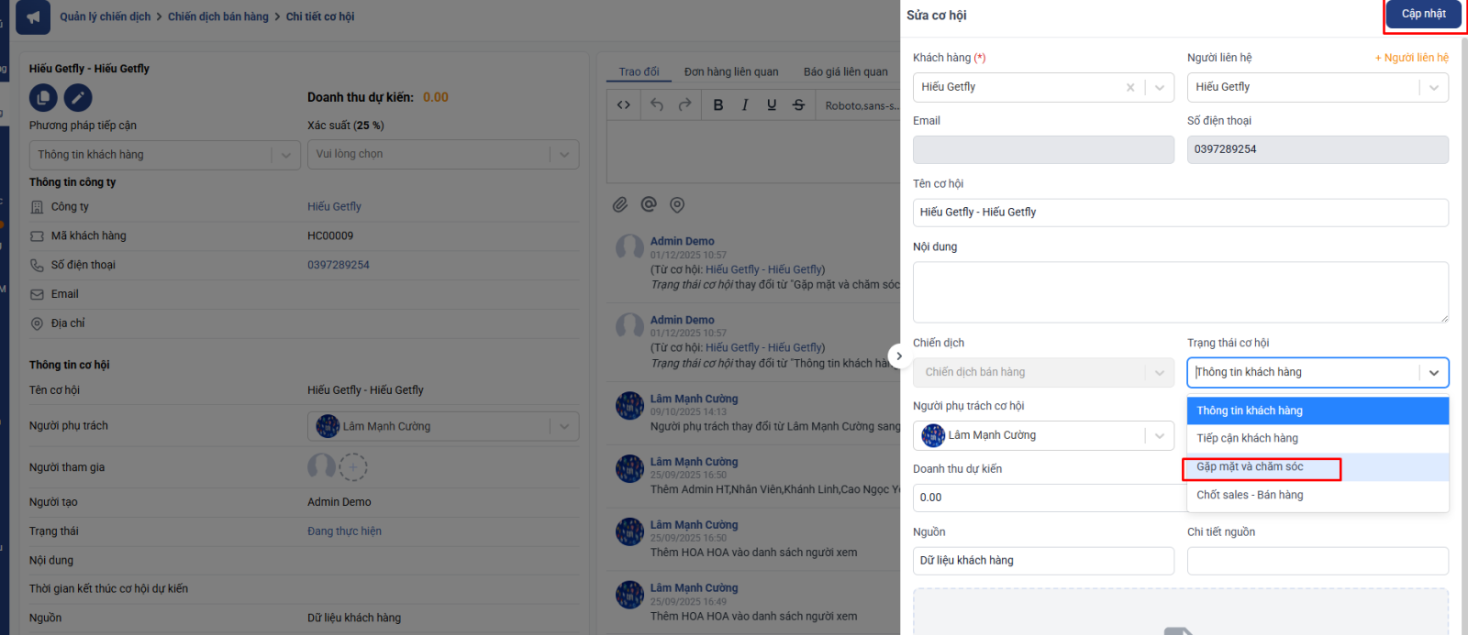
Task: Toggle italic formatting in editor
Action: tap(745, 105)
